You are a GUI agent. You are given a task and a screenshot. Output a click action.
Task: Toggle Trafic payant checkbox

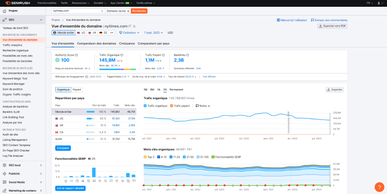[x=172, y=106]
